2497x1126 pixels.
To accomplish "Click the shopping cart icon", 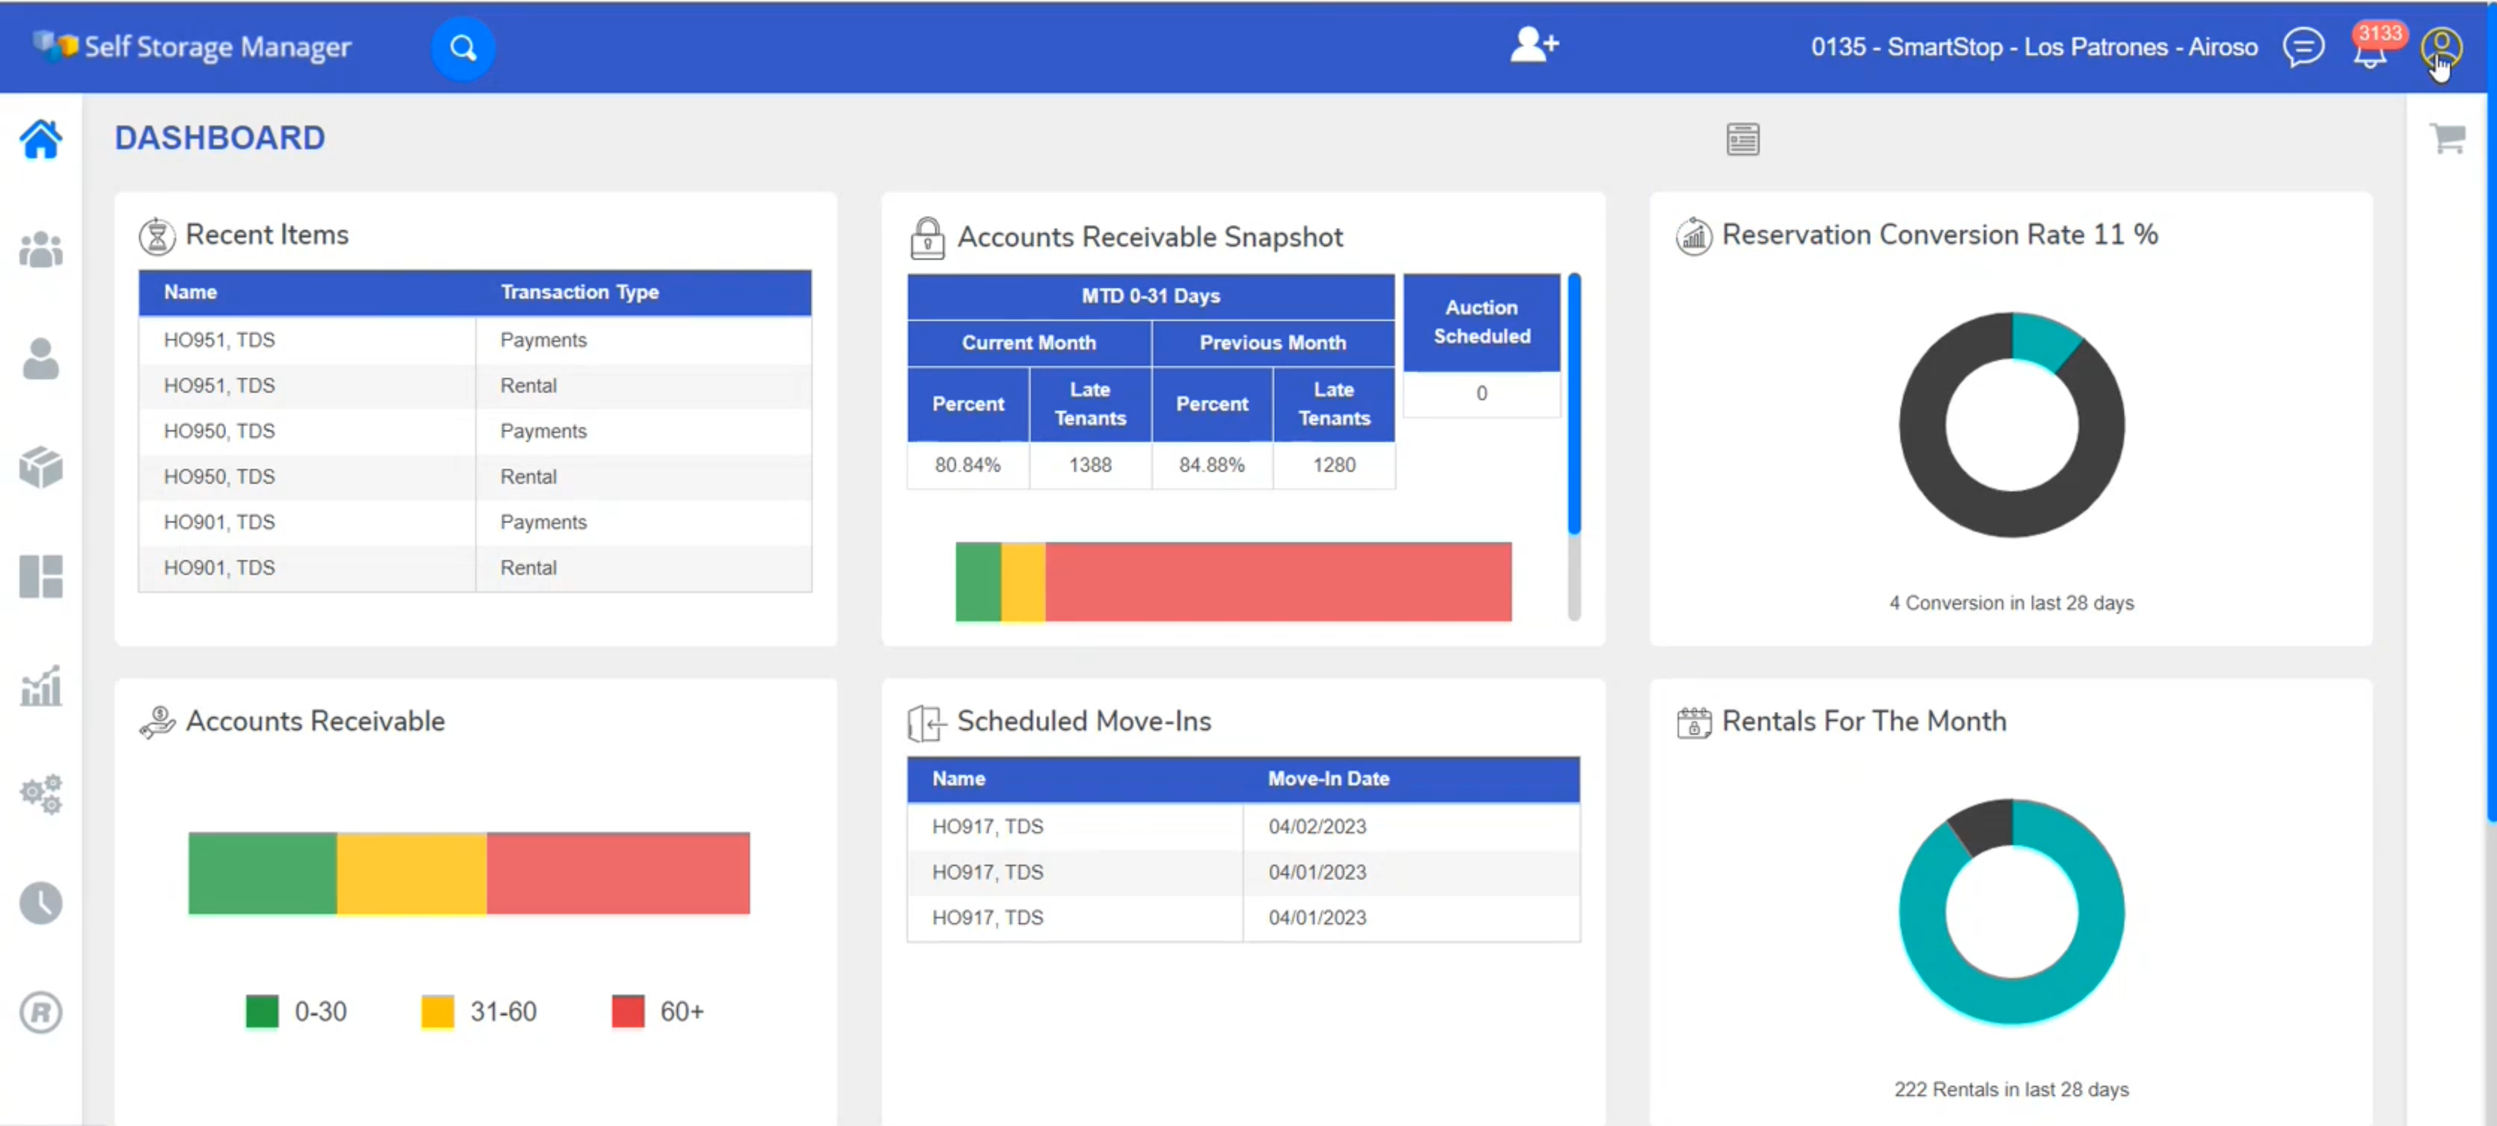I will [x=2447, y=139].
